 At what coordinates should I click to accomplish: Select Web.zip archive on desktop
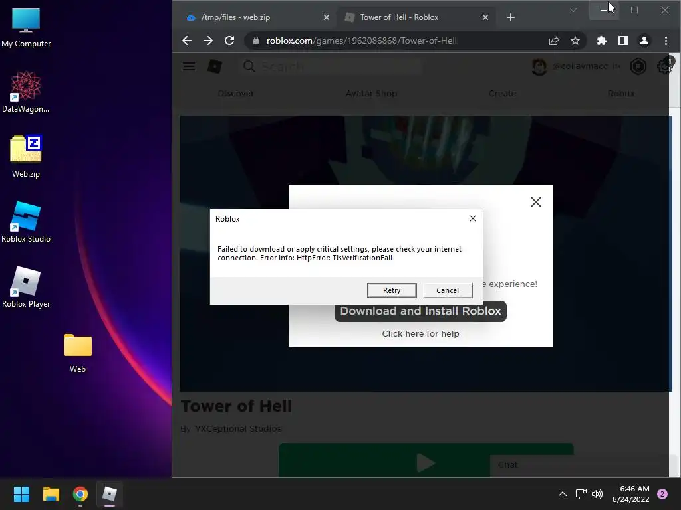(x=26, y=157)
